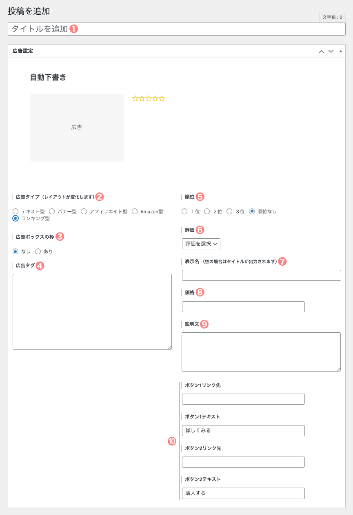This screenshot has height=515, width=353.
Task: Click the ボタン1リンク先 input field
Action: tap(243, 399)
